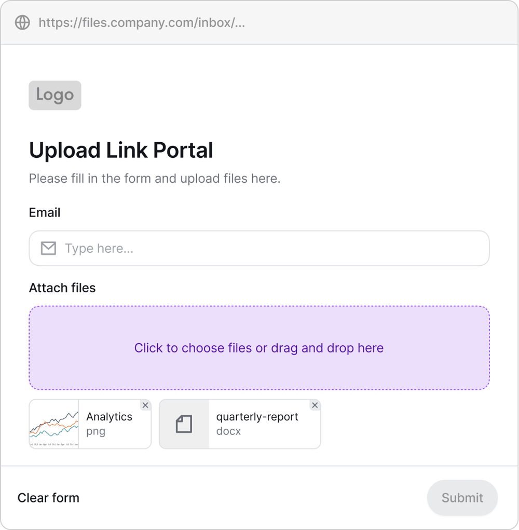Click the Clear form link
This screenshot has height=530, width=519.
tap(48, 497)
